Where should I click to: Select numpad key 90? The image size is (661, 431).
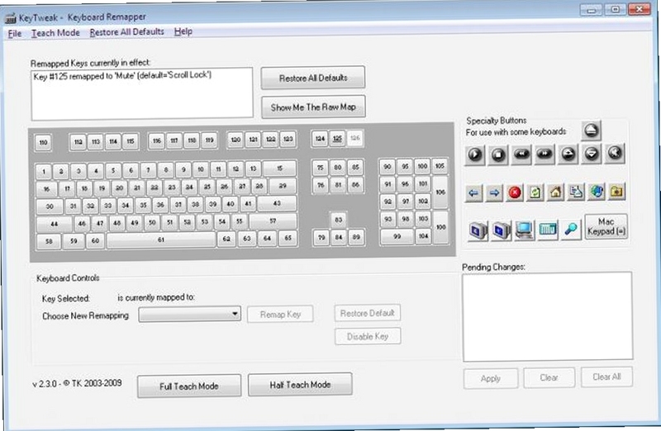pyautogui.click(x=388, y=167)
